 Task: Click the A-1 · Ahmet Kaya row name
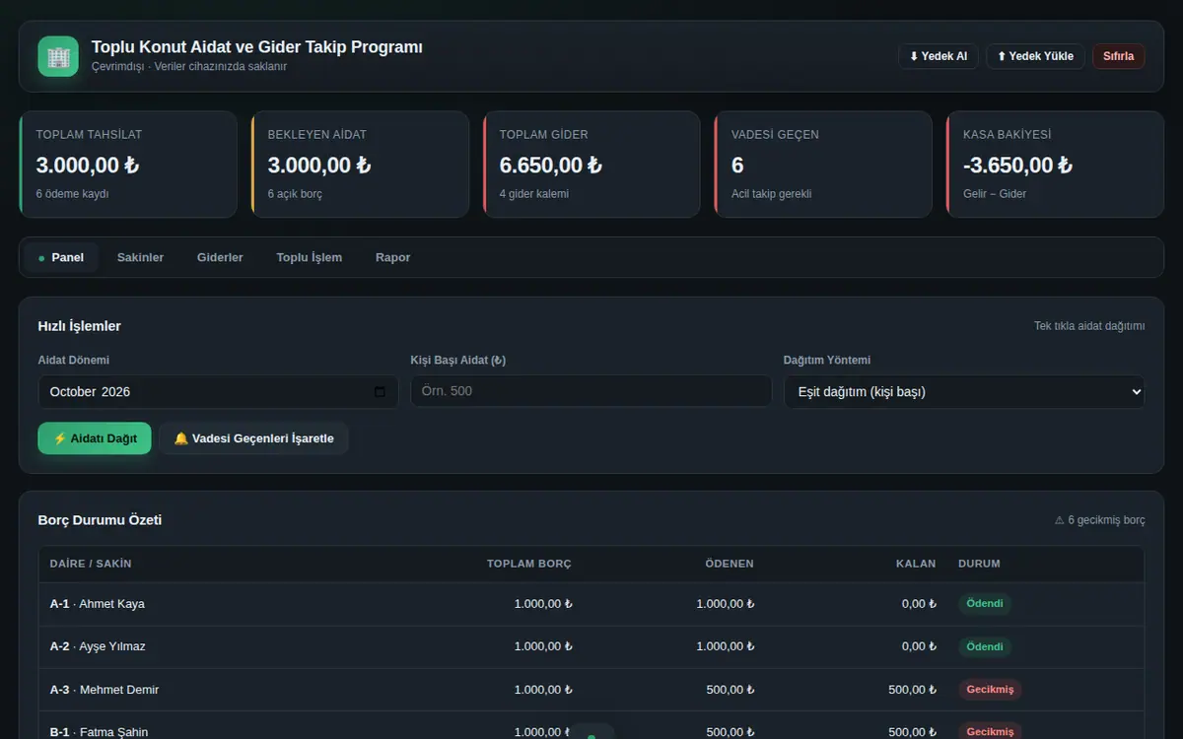click(98, 604)
